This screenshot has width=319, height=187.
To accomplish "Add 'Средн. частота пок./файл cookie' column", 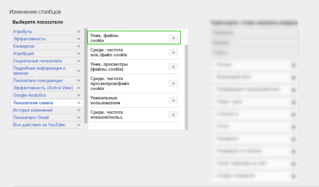I will 173,52.
